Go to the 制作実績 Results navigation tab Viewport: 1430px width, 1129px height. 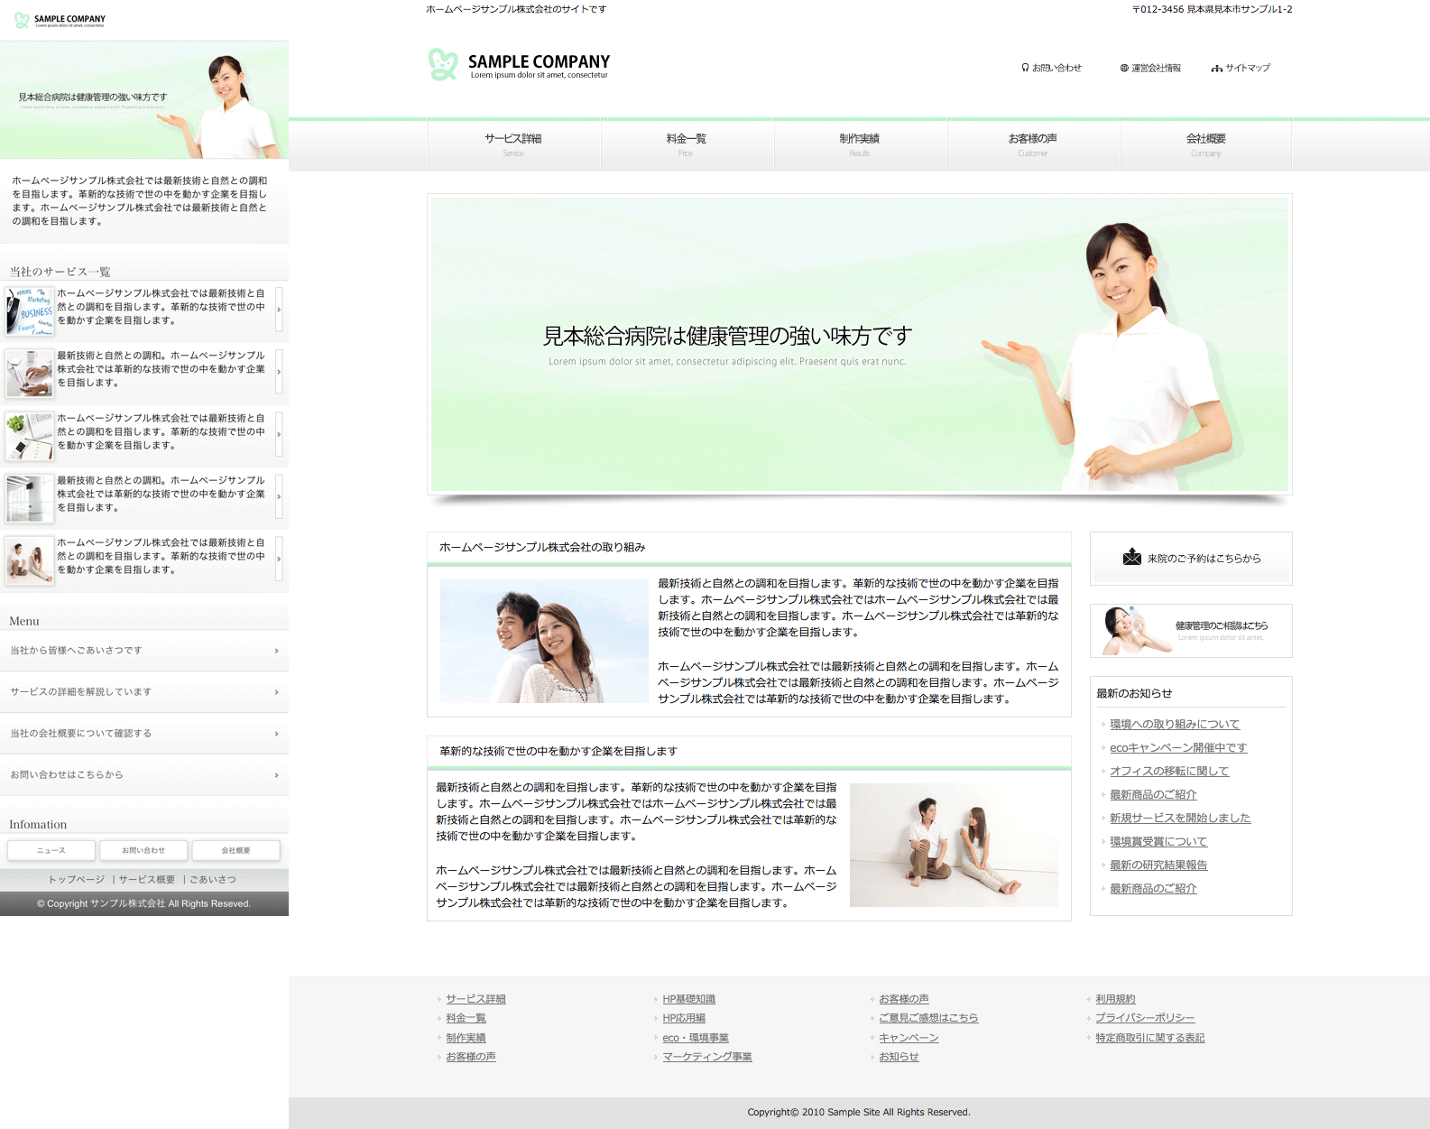860,144
